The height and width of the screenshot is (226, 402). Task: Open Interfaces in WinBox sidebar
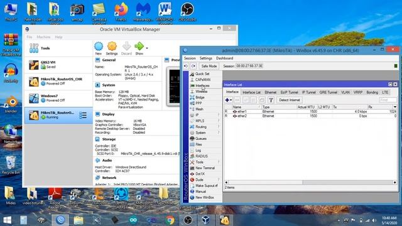(202, 85)
